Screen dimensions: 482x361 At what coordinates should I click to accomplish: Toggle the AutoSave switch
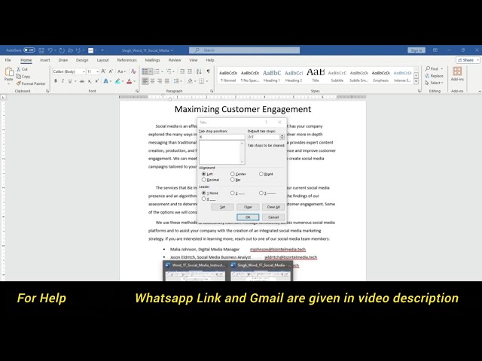29,50
